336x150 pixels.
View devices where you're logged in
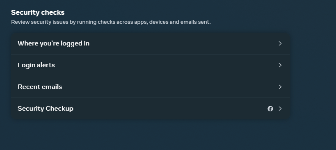point(151,43)
